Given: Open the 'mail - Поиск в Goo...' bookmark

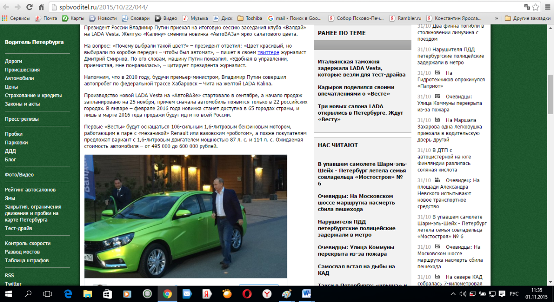Looking at the screenshot, I should pyautogui.click(x=295, y=18).
